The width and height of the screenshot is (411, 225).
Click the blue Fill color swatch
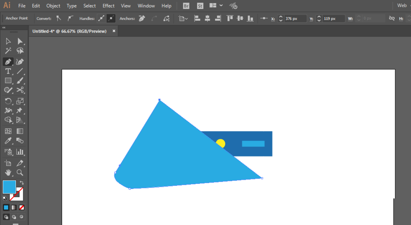pos(9,187)
